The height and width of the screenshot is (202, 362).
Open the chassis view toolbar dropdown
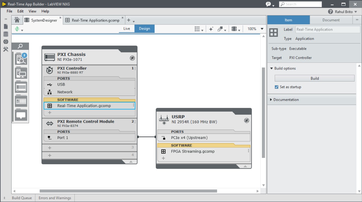coord(236,29)
